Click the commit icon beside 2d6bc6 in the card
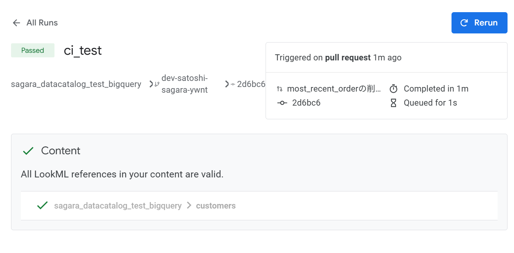Viewport: 514px width, 253px height. [282, 103]
